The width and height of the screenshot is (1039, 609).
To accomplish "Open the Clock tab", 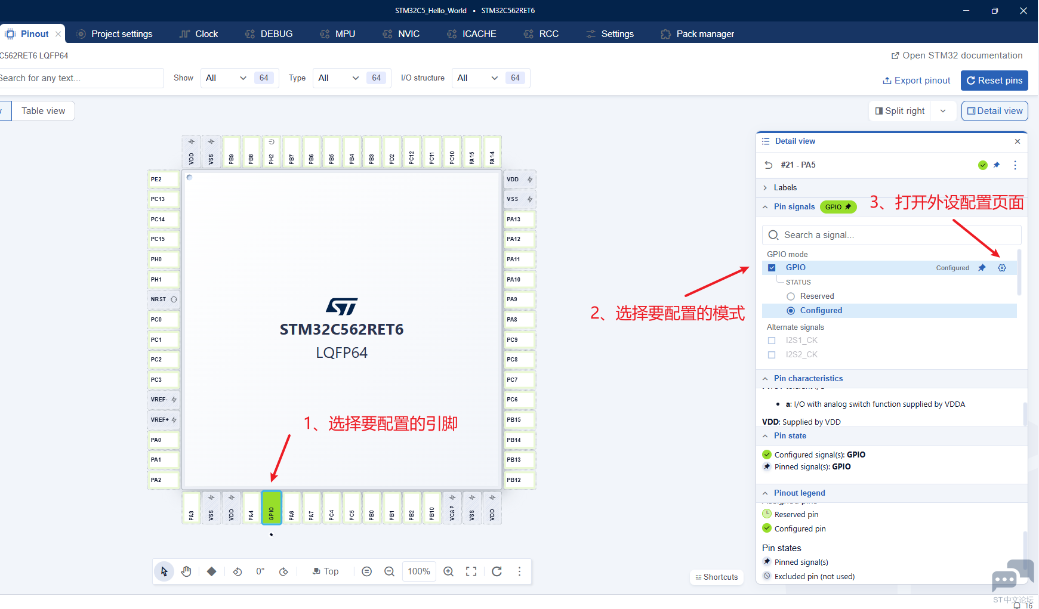I will pos(199,34).
